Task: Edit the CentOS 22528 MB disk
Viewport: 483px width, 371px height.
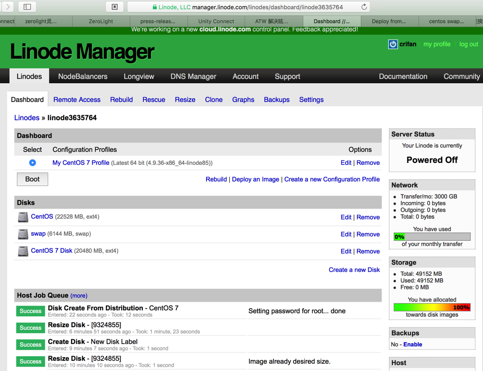Action: pos(346,217)
